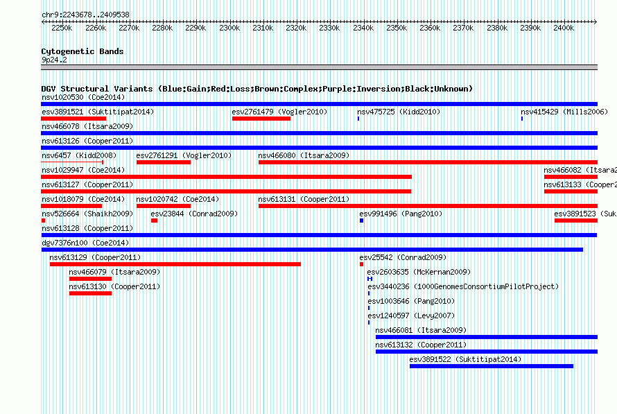Select the esv3891521 (Suktitipat2014) label
Image resolution: width=617 pixels, height=414 pixels.
pos(98,112)
